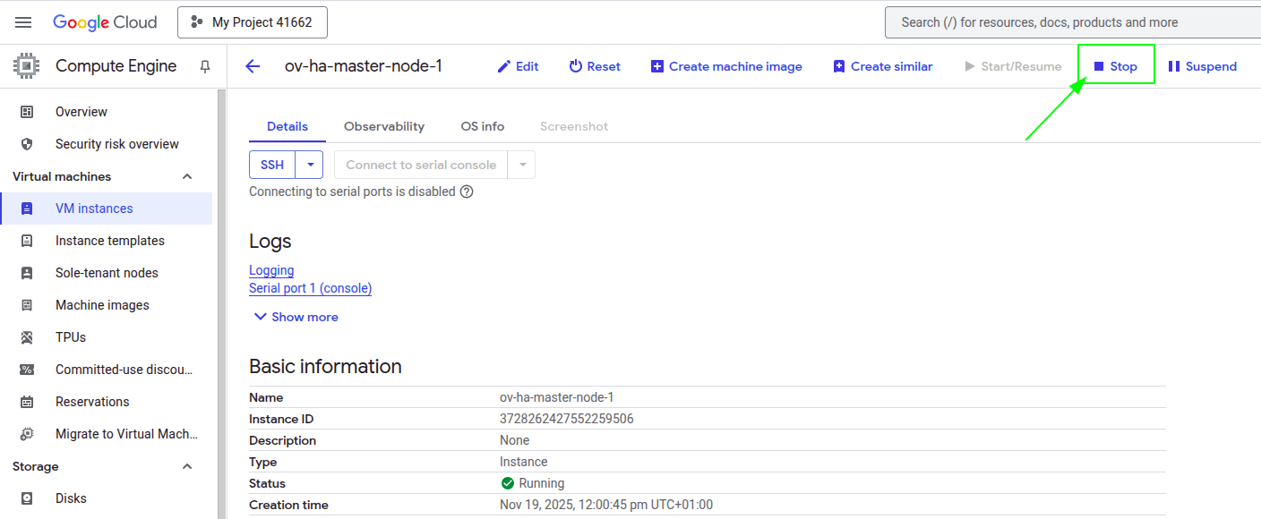1261x519 pixels.
Task: Open Disks under Storage
Action: pos(71,498)
